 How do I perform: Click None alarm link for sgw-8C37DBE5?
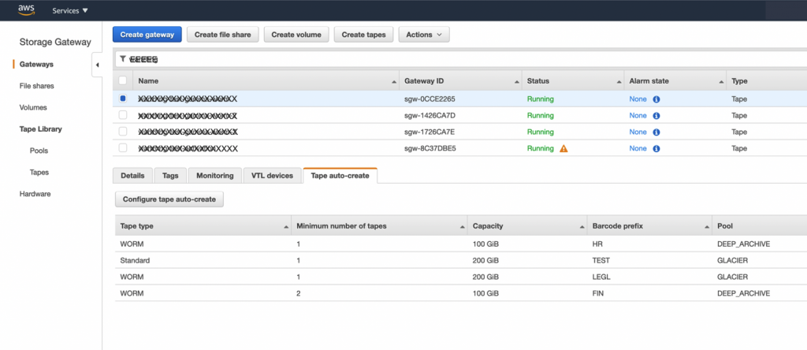point(638,148)
